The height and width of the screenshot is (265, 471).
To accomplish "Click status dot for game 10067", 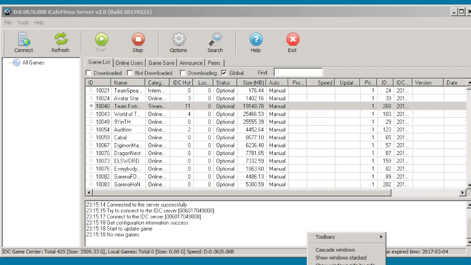I will click(x=91, y=145).
